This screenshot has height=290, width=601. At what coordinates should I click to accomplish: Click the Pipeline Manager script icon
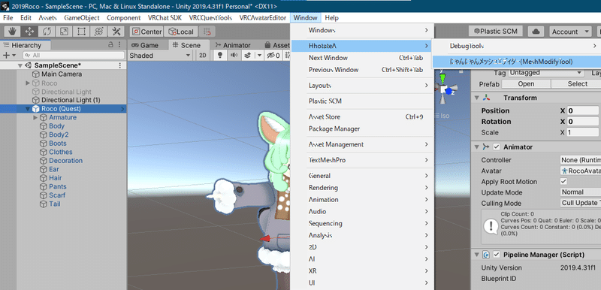pos(486,255)
